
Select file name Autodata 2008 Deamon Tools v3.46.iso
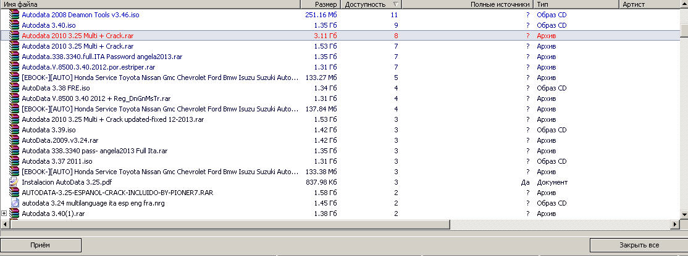80,15
